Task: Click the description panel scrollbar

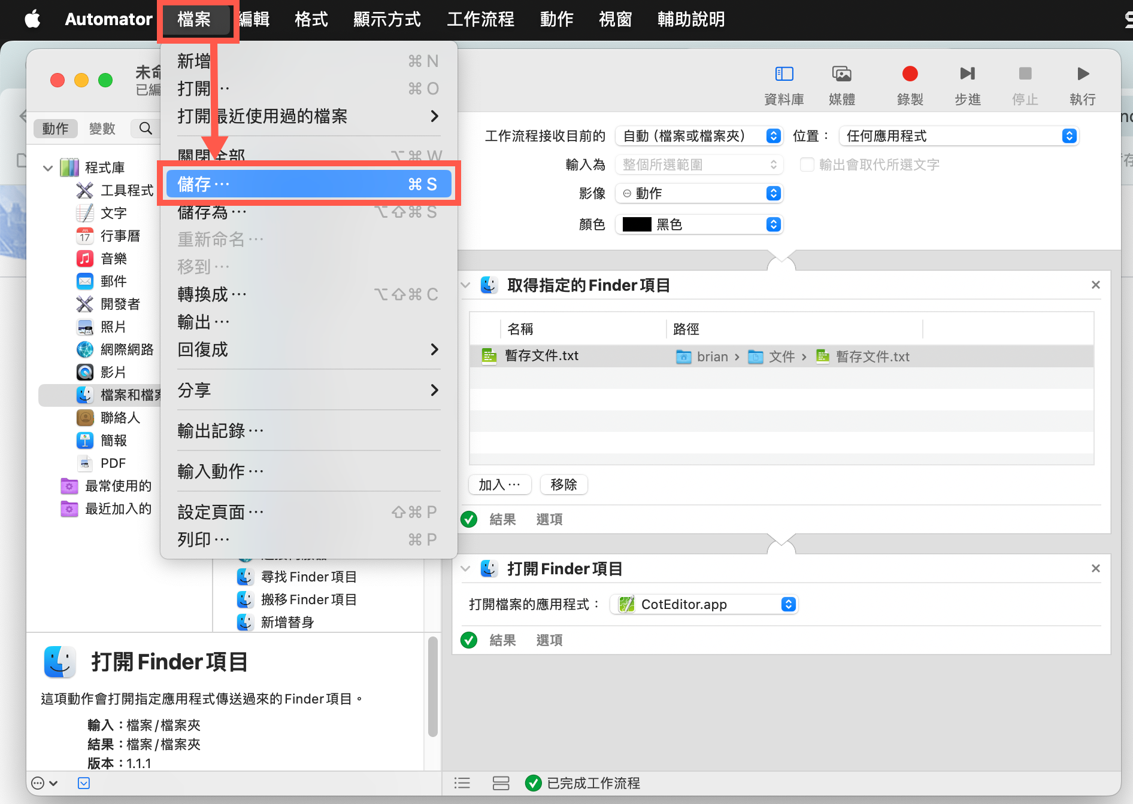Action: tap(432, 687)
